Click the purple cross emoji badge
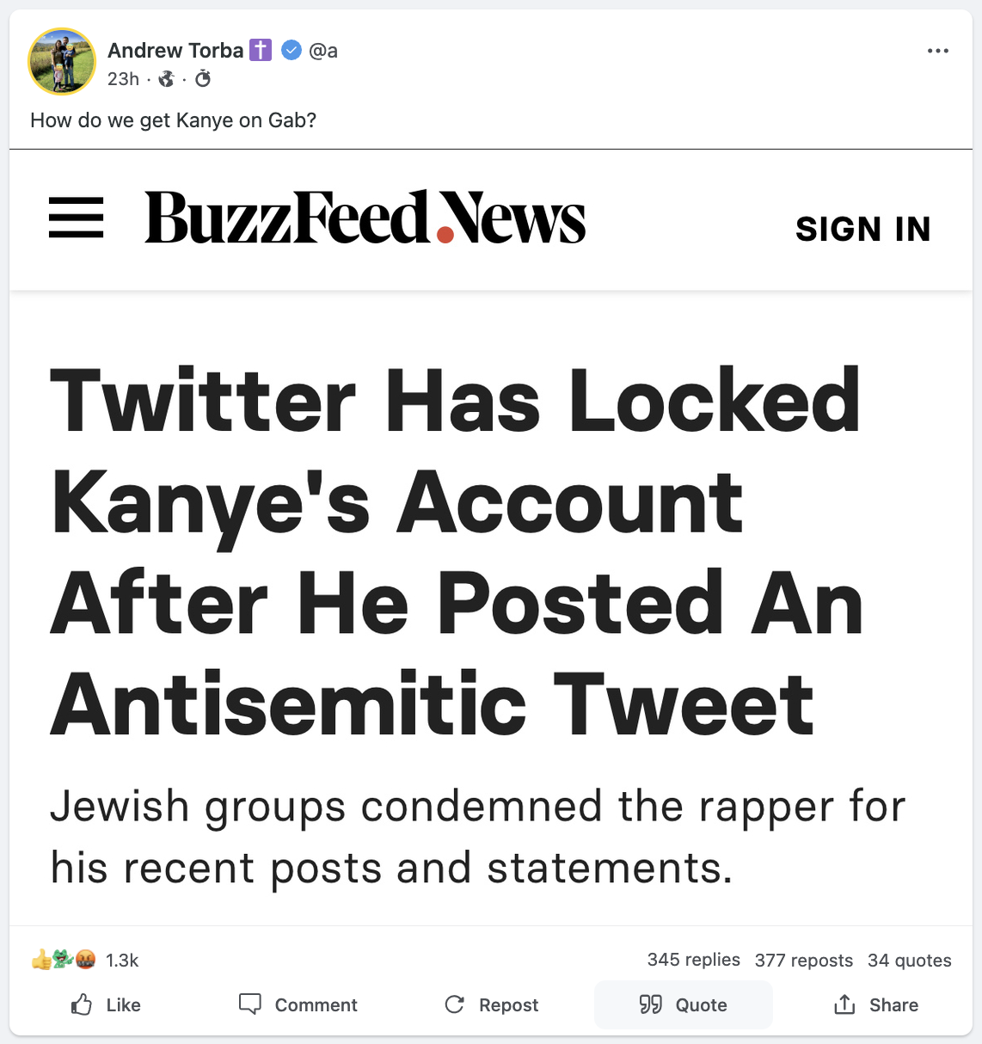 261,51
